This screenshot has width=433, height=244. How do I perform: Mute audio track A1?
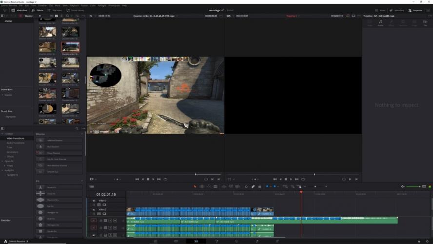pyautogui.click(x=115, y=221)
